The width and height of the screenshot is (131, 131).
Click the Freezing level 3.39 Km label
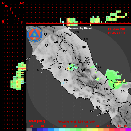coord(76,122)
